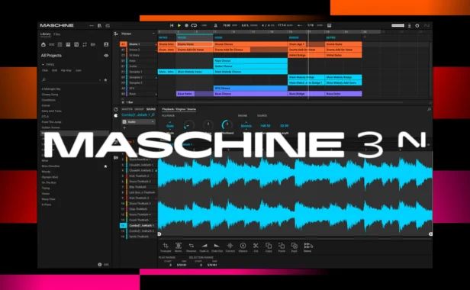Screen dimensions: 470x290
Task: Silence the selected audio range
Action: pyautogui.click(x=243, y=246)
